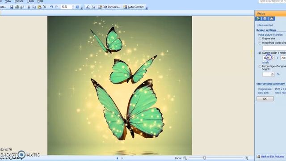Confirm the resize with OK

265,99
